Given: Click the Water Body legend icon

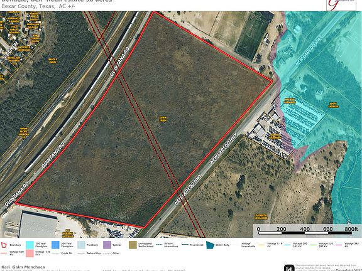Looking at the screenshot, I should (210, 245).
